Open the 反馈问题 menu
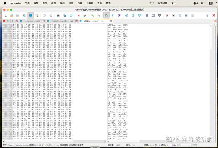 pyautogui.click(x=163, y=3)
